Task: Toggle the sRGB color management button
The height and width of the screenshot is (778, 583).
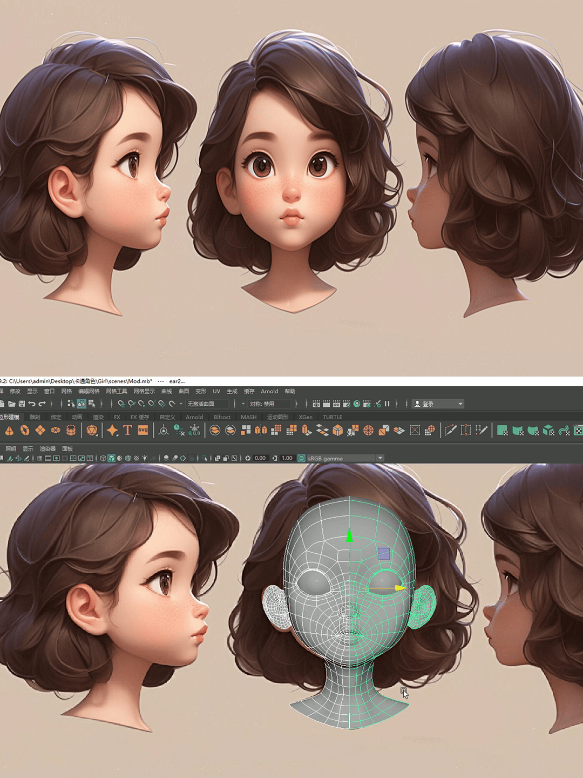Action: [301, 458]
